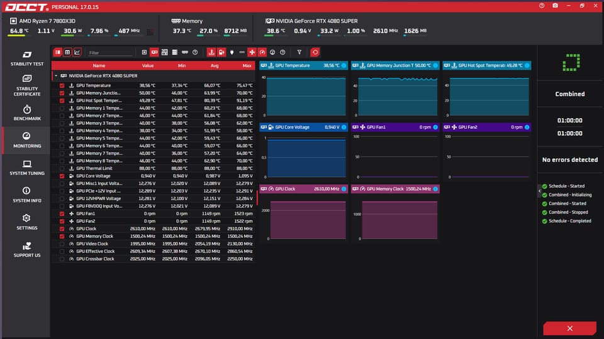The image size is (604, 339).
Task: Take screenshot with camera icon
Action: tap(555, 6)
